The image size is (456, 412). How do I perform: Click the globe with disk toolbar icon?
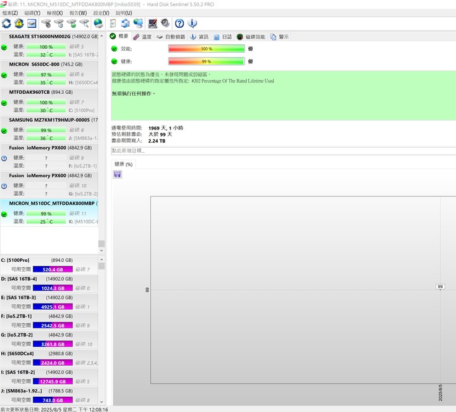coord(98,23)
